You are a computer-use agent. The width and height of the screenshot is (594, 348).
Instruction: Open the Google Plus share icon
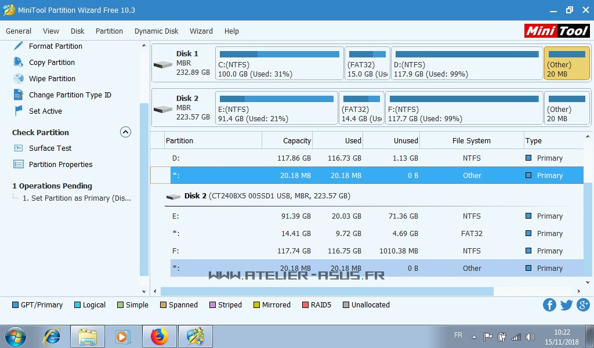tap(583, 304)
